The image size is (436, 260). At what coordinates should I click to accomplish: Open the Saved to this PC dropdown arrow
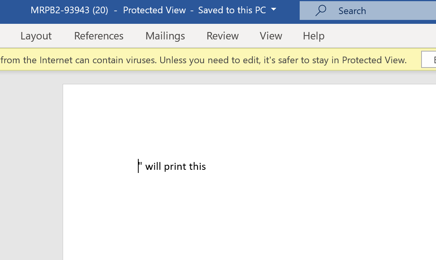pyautogui.click(x=273, y=9)
